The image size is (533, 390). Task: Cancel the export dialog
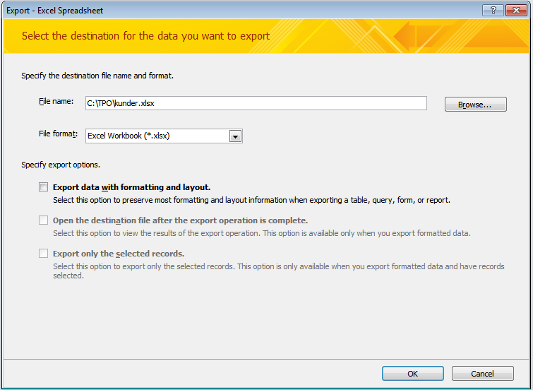pyautogui.click(x=482, y=374)
